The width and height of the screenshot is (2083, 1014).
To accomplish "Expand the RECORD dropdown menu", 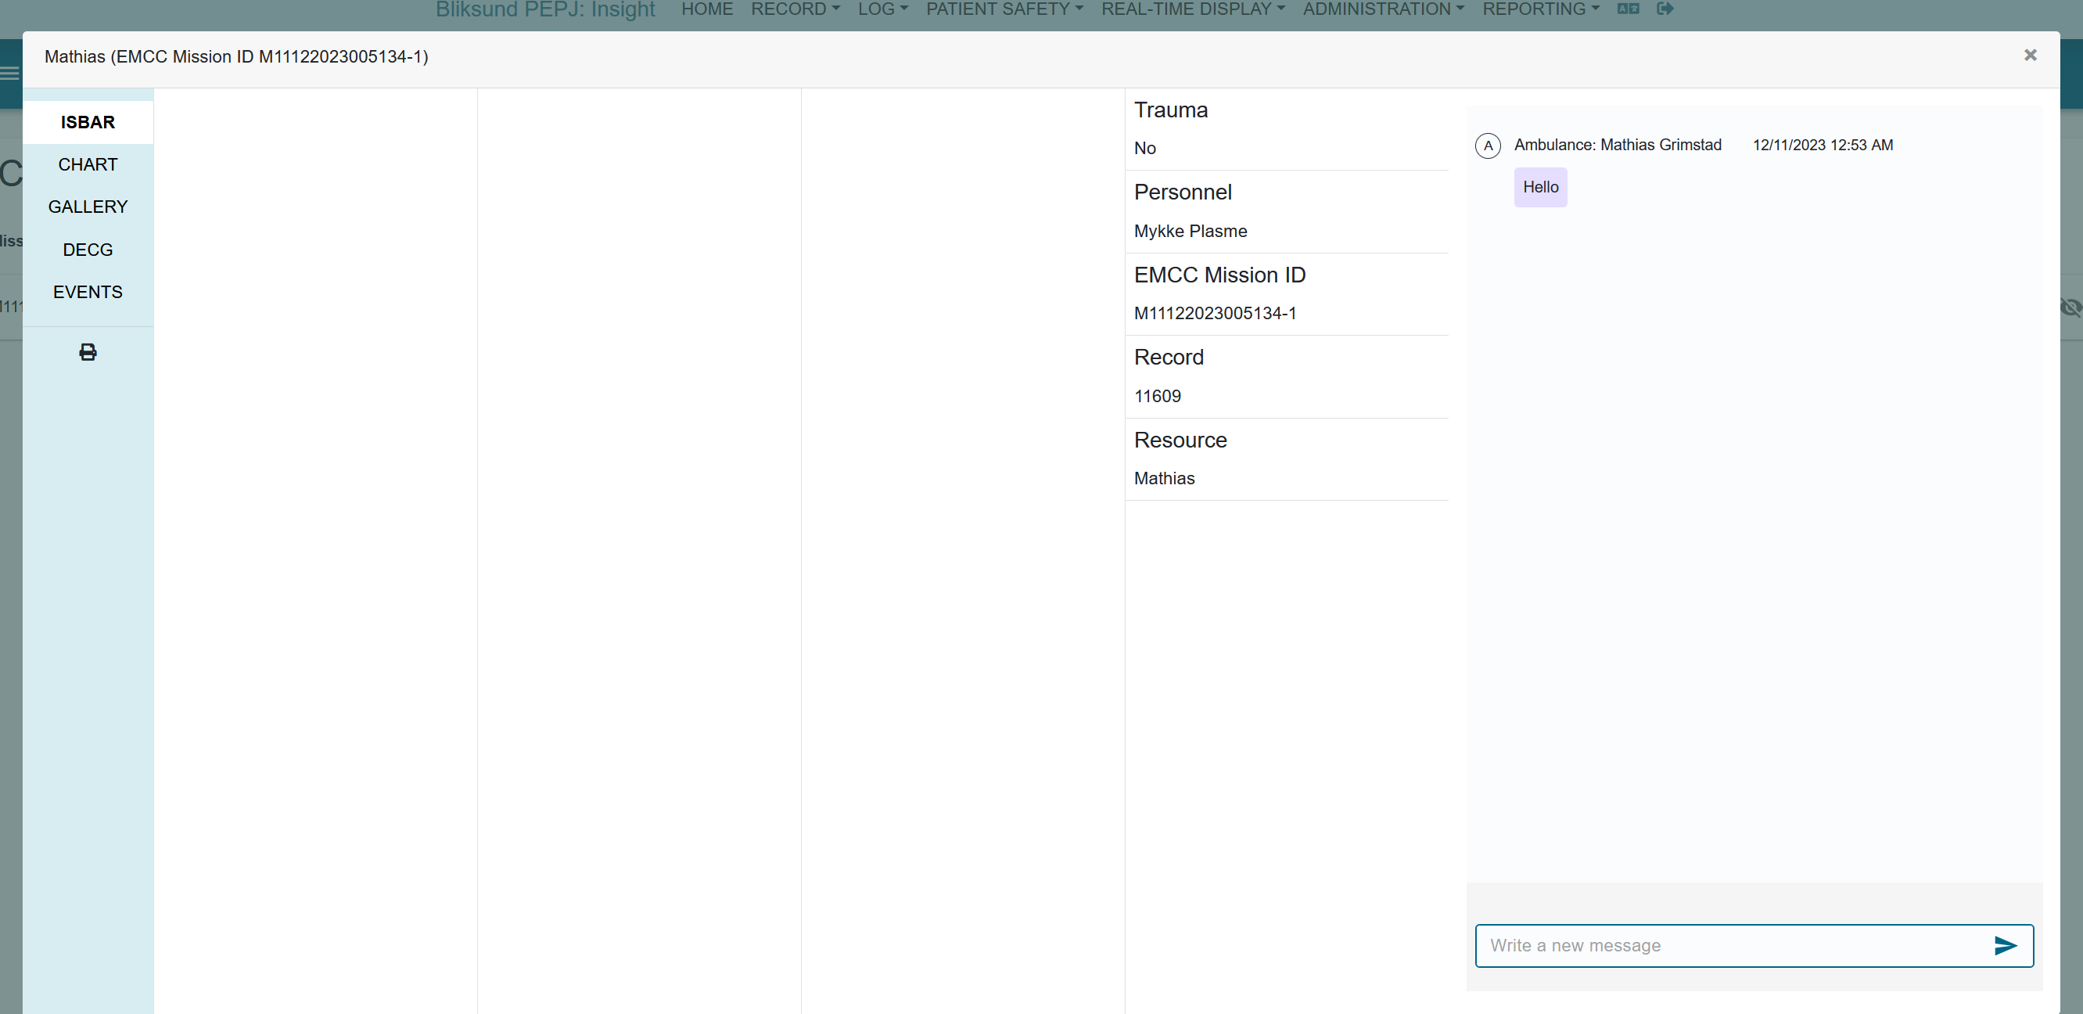I will point(795,9).
